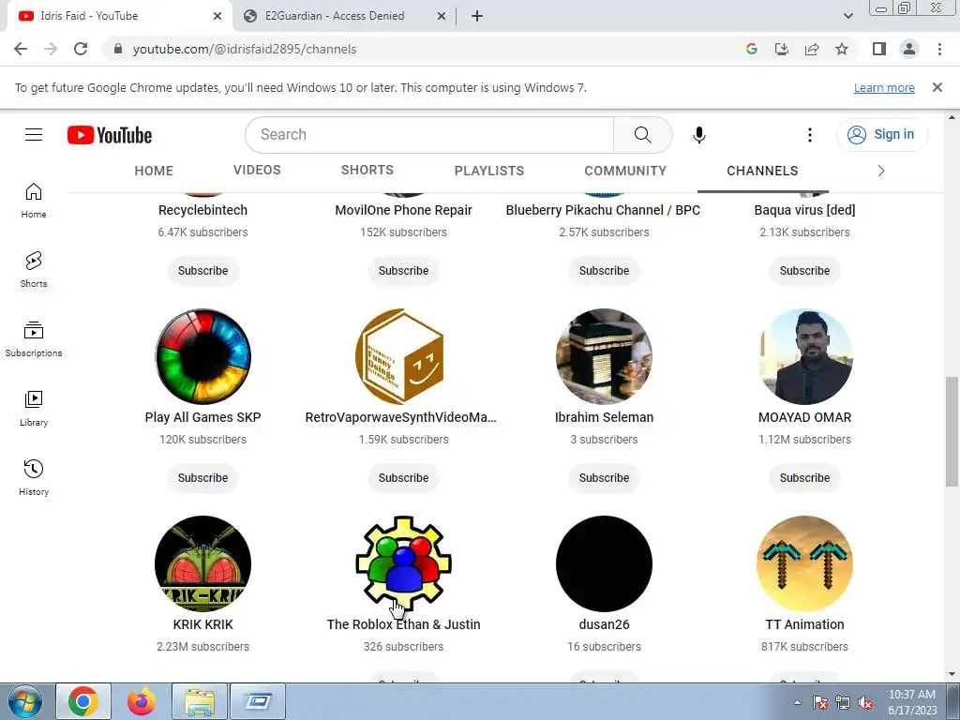Image resolution: width=960 pixels, height=720 pixels.
Task: Open the Google icon in address bar
Action: pos(751,49)
